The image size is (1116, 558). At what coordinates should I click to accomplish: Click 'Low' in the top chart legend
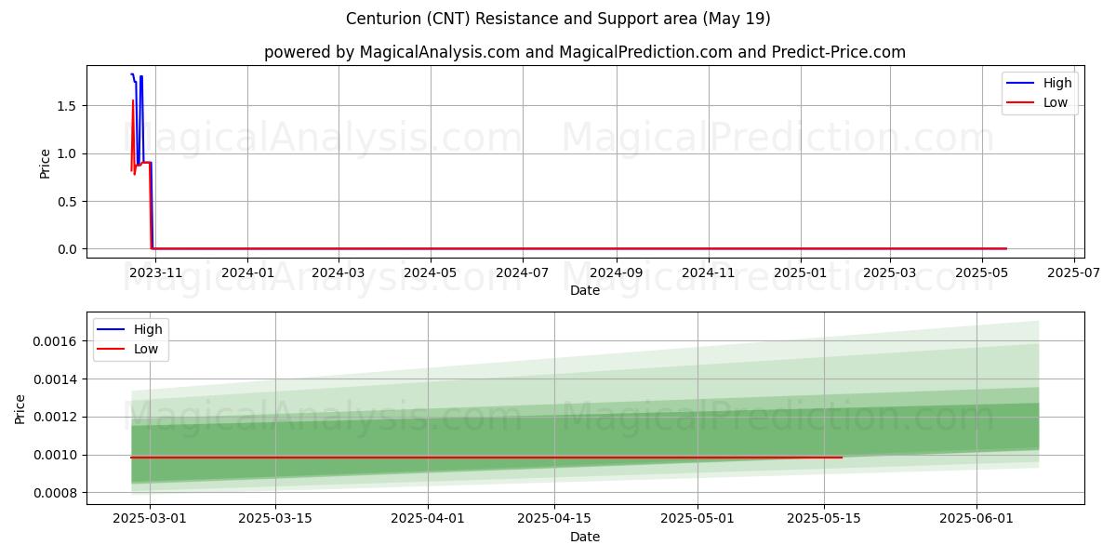point(1056,102)
